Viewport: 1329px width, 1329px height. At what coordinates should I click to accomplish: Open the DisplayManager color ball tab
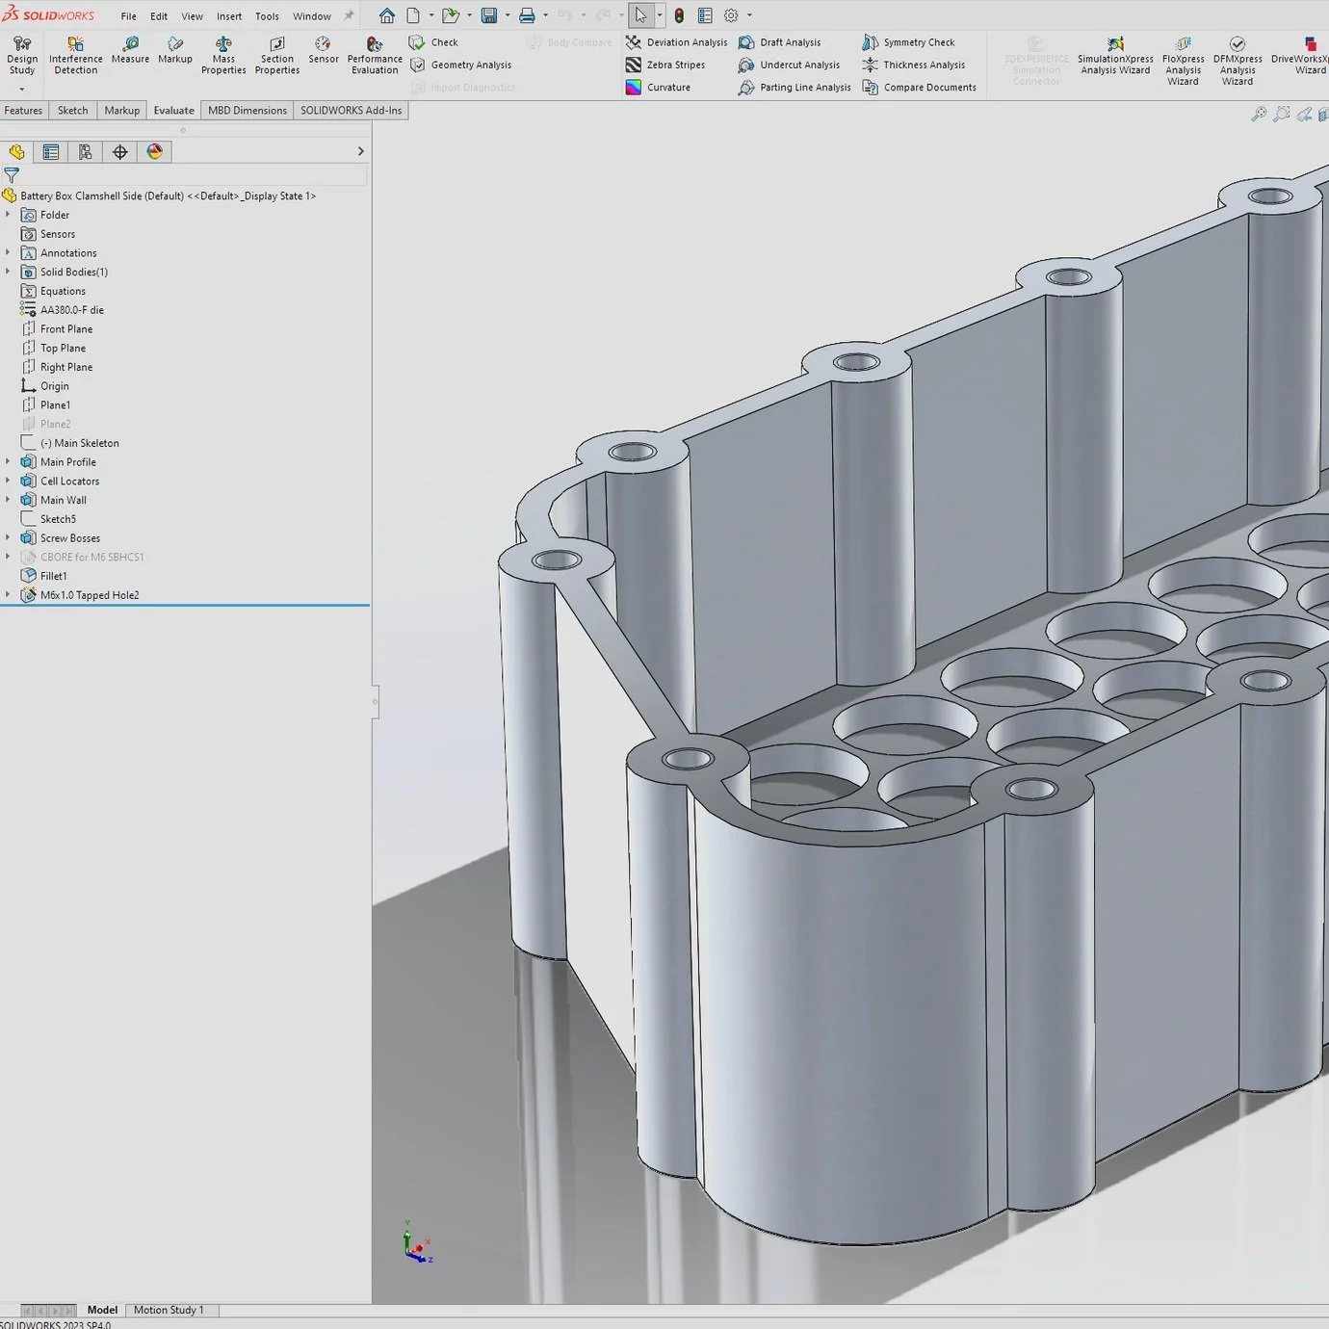[x=155, y=152]
